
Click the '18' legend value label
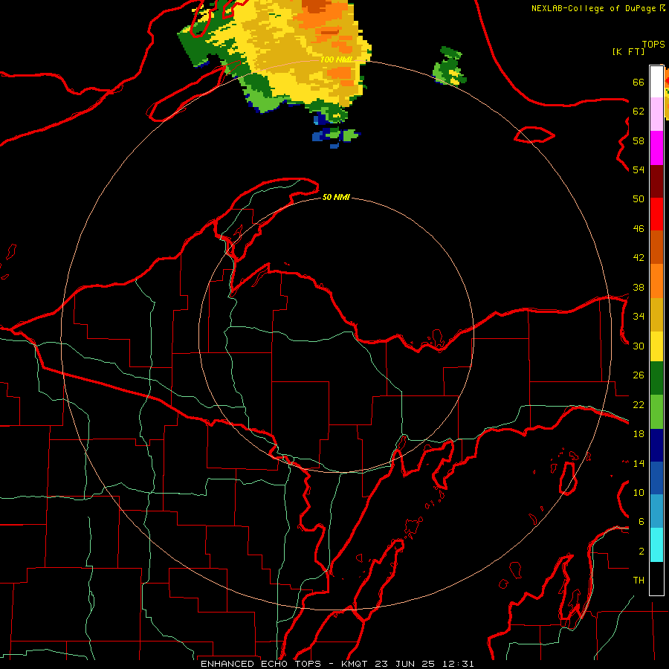(x=639, y=434)
